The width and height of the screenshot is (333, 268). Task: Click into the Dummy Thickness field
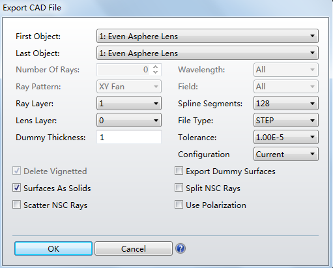[x=129, y=137]
